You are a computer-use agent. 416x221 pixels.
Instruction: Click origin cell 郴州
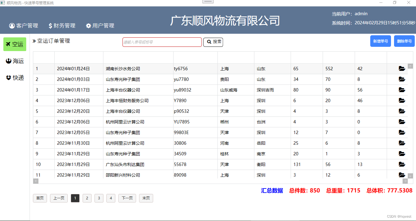point(224,122)
